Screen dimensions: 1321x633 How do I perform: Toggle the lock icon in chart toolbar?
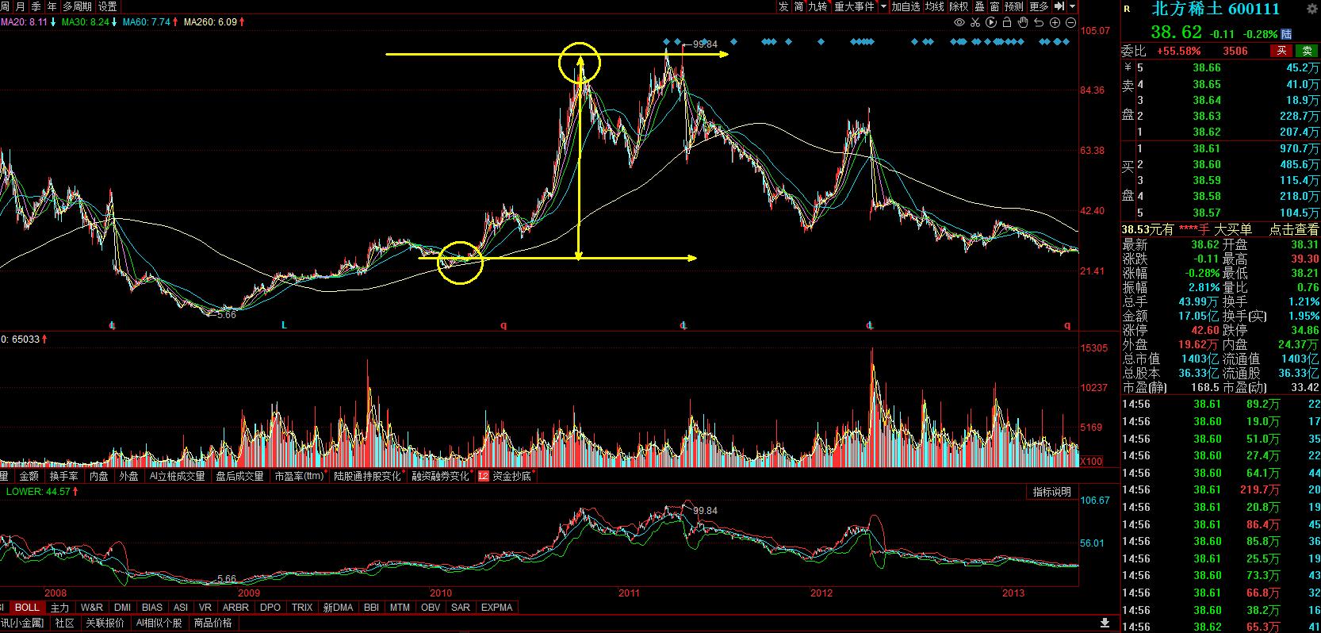tap(1007, 22)
